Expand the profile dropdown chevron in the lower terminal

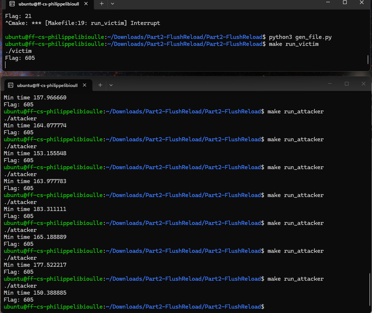tap(111, 85)
